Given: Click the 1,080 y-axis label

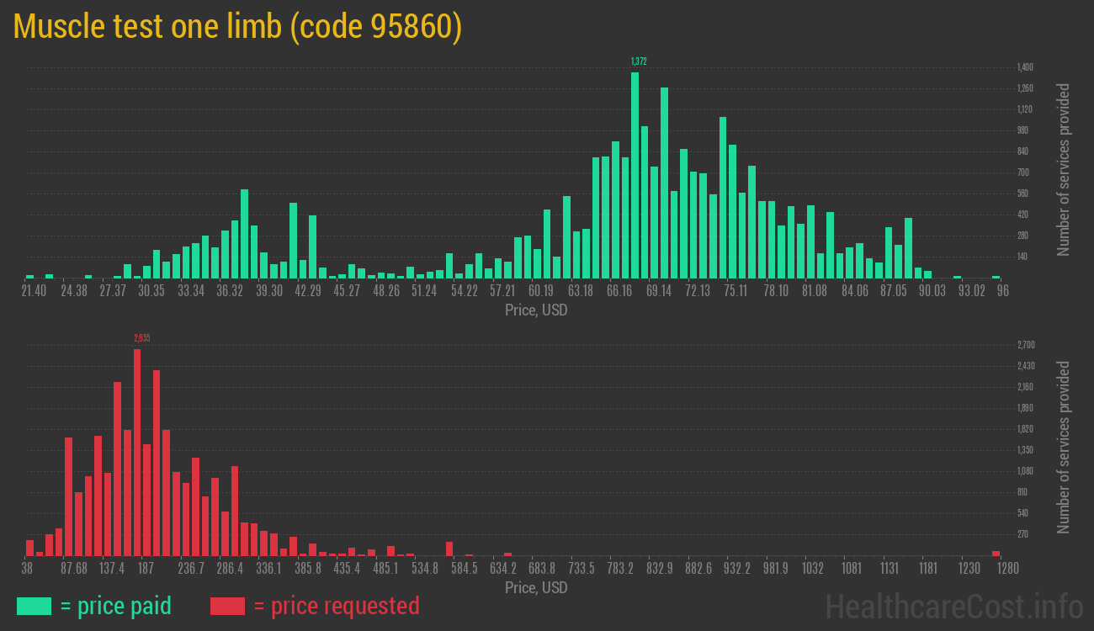Looking at the screenshot, I should (x=1025, y=471).
